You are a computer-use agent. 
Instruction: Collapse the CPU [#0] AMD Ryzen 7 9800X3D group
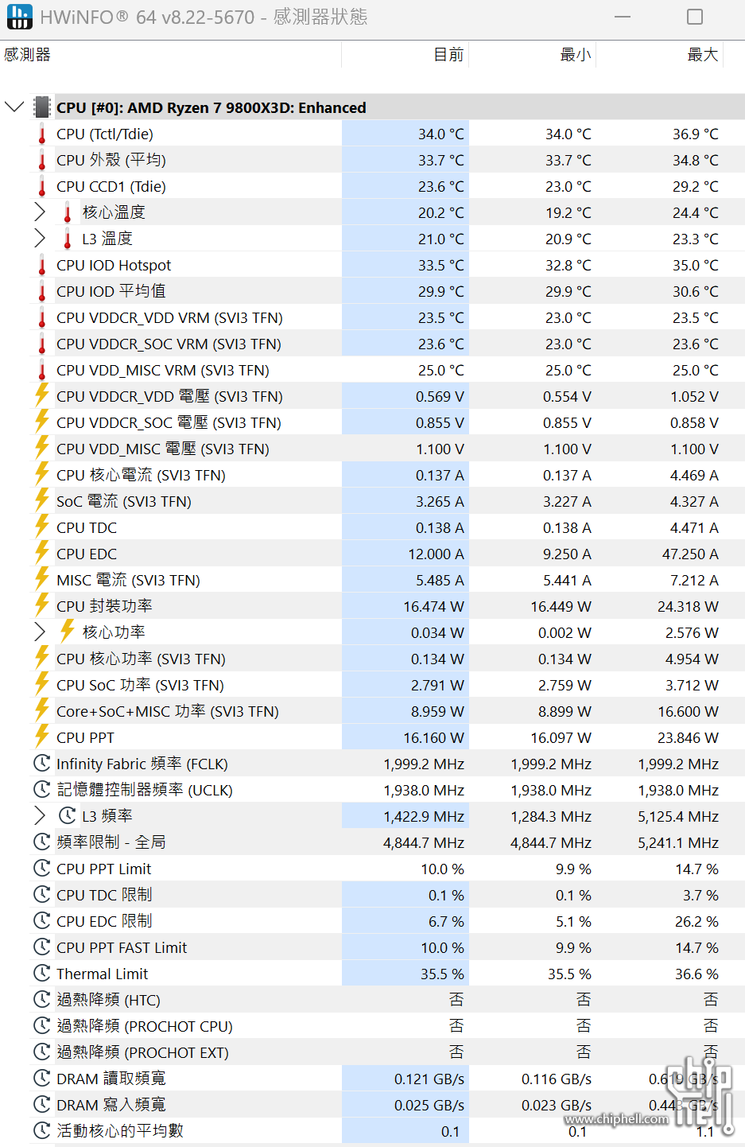coord(14,107)
